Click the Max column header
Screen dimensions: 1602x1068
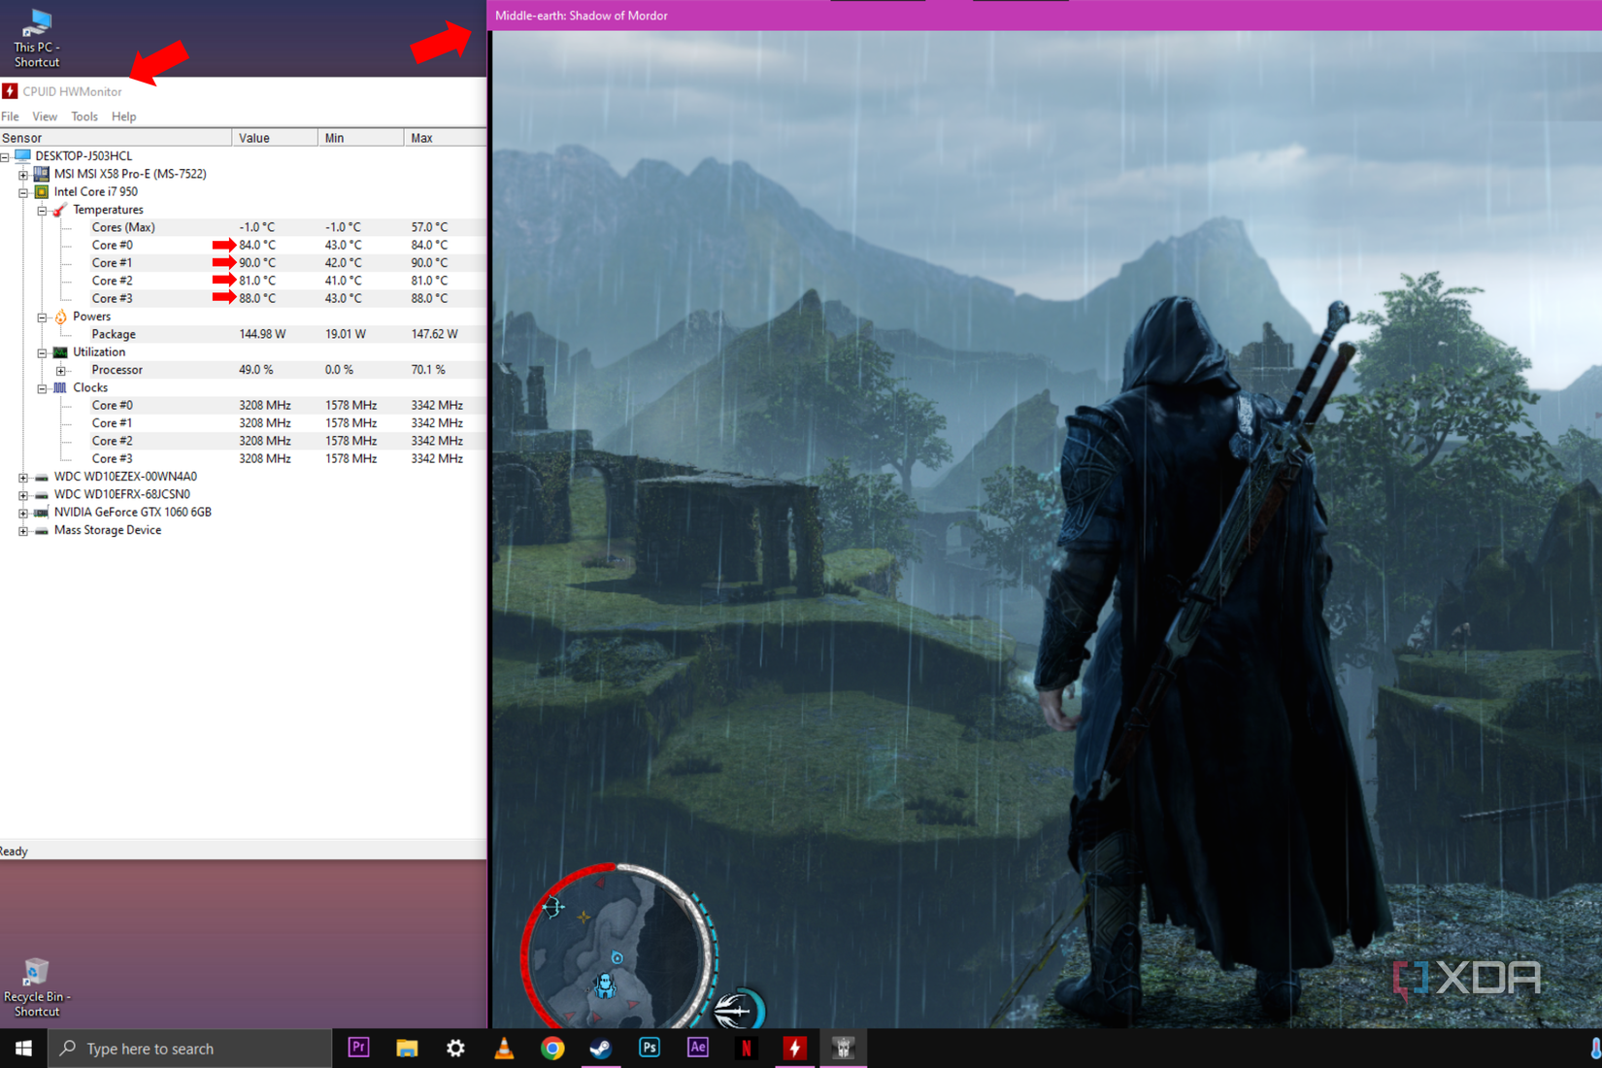pos(445,138)
